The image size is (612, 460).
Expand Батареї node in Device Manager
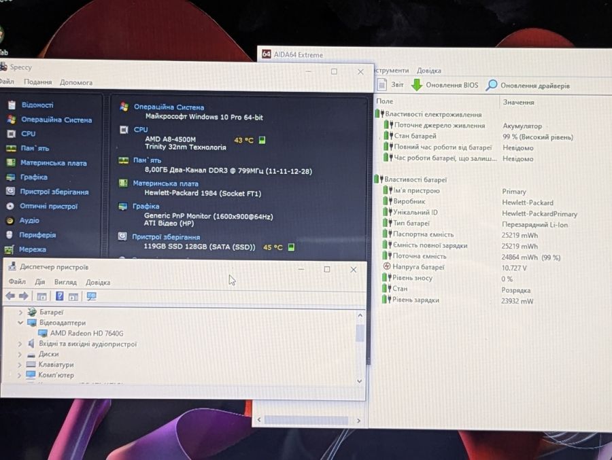[20, 313]
